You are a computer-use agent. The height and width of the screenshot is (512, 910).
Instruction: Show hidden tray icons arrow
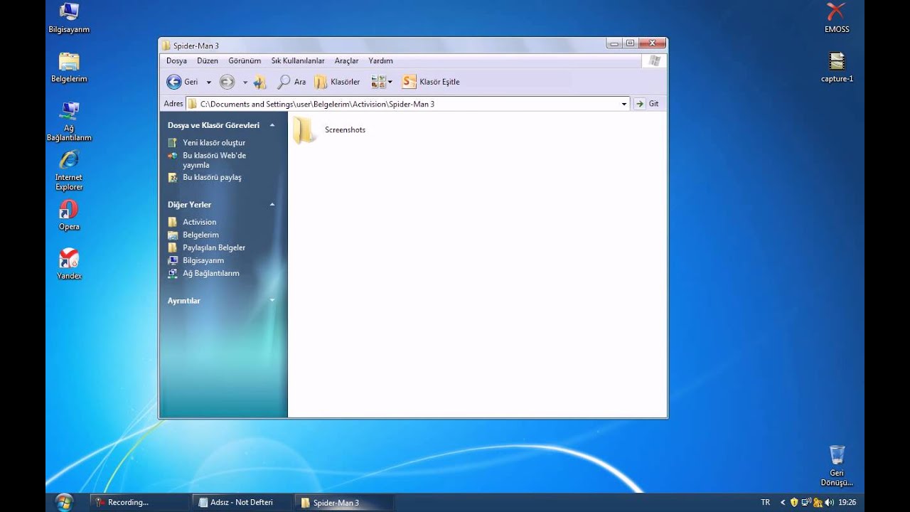[783, 502]
